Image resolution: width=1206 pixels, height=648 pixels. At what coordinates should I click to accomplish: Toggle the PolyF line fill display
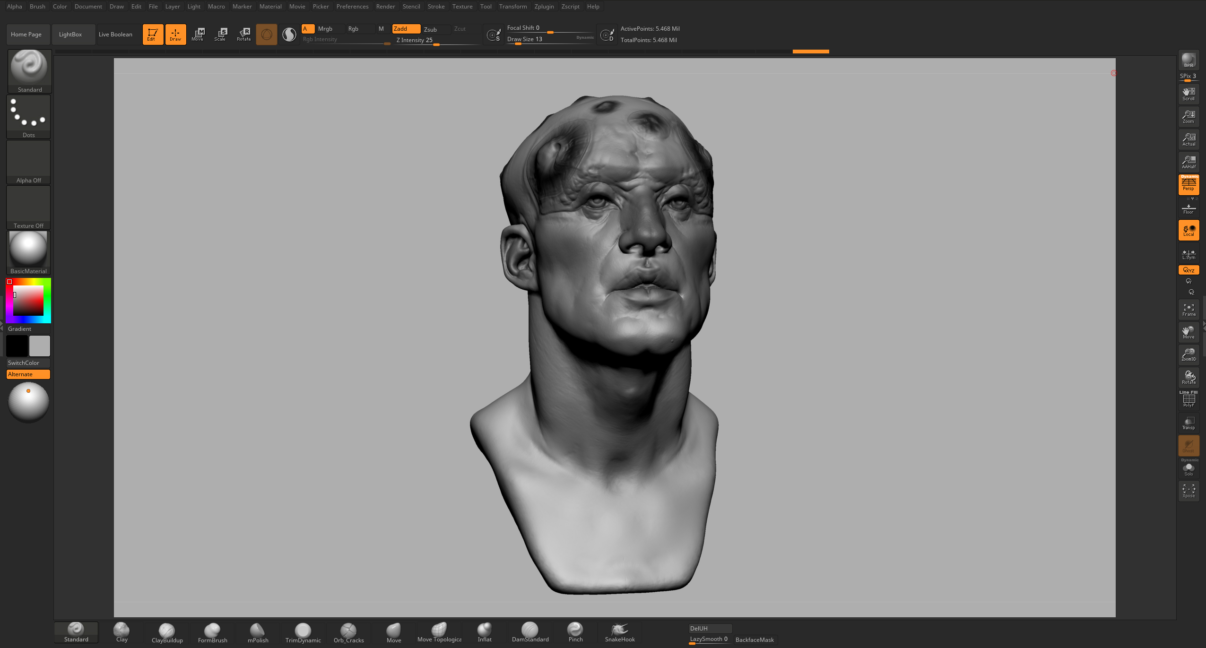pos(1189,400)
